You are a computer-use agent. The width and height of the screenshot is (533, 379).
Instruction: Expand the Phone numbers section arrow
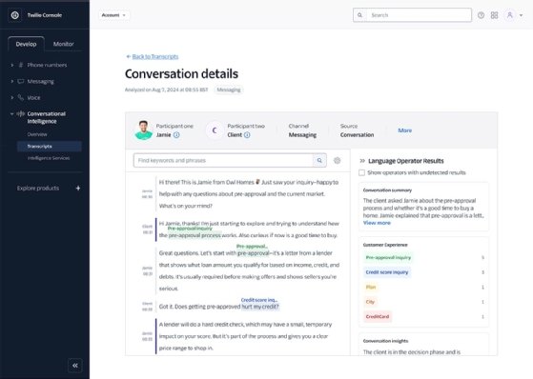(12, 65)
